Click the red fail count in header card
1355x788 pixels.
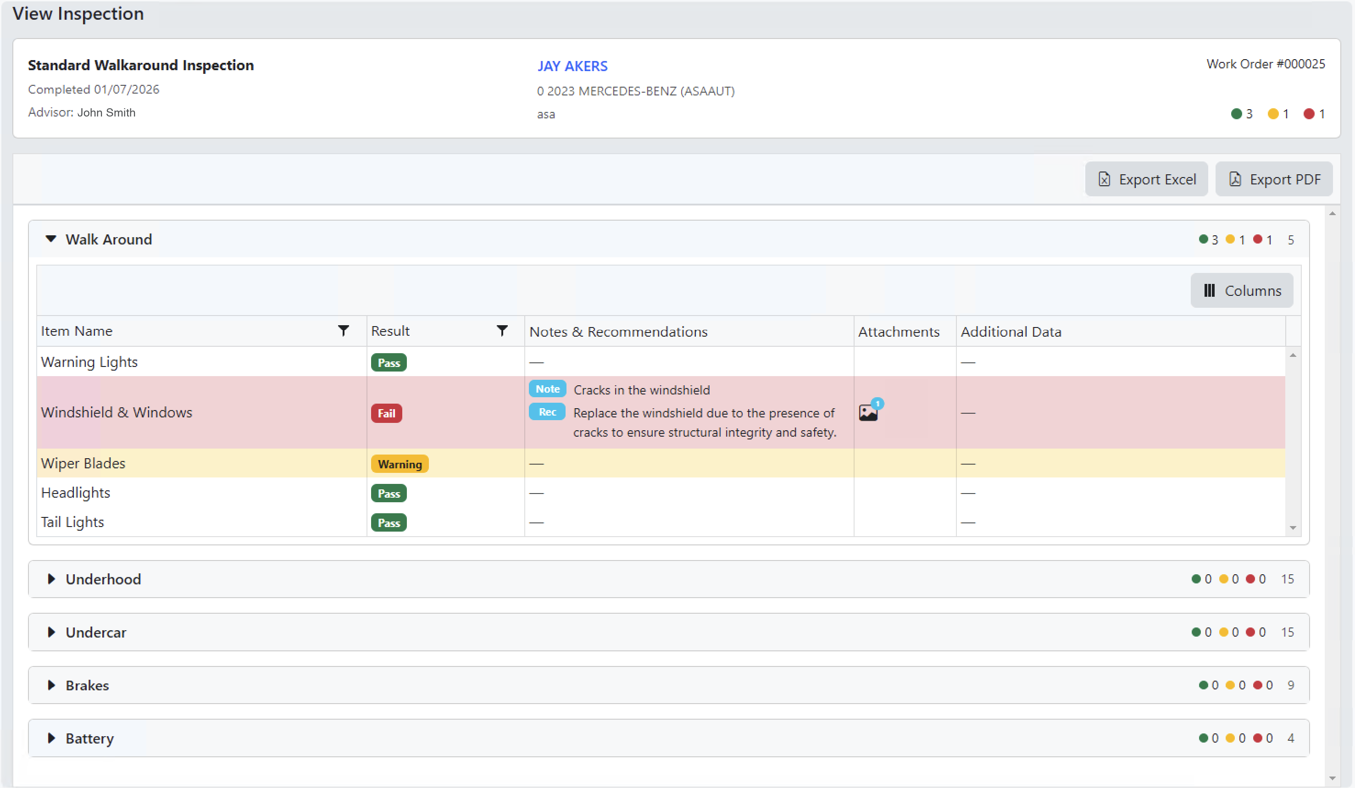point(1314,113)
